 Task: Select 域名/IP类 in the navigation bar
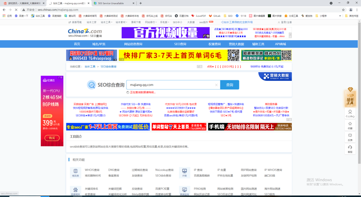point(99,44)
